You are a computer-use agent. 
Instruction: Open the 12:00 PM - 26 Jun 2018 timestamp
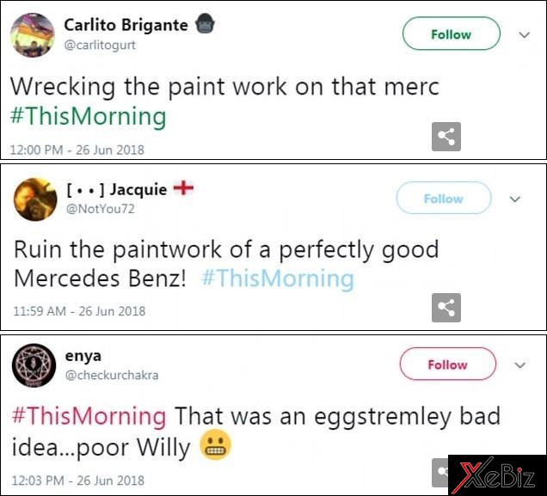(77, 150)
